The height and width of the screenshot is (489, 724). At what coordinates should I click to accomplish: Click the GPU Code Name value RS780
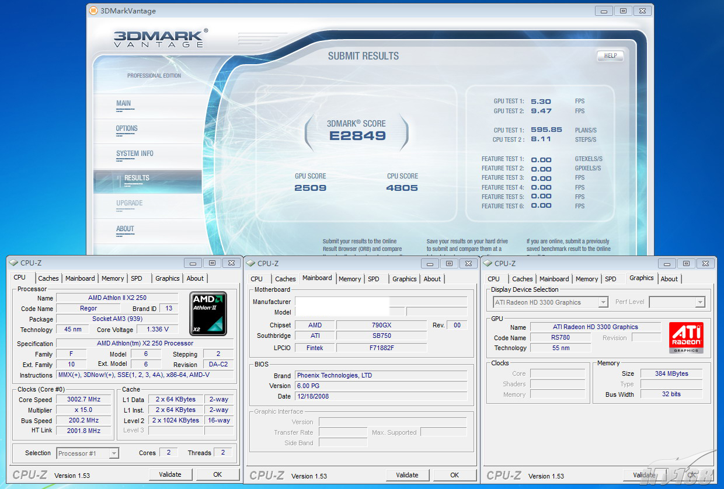tap(560, 337)
